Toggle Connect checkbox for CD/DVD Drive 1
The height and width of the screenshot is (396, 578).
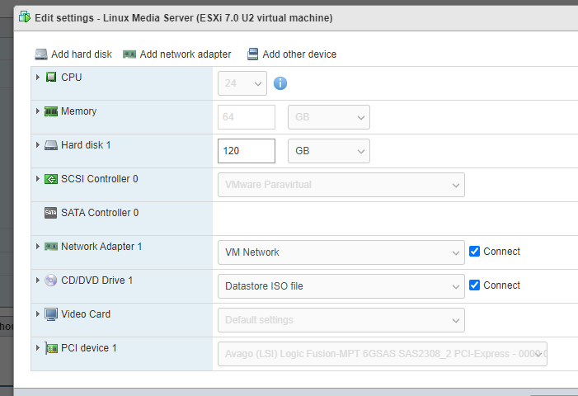pyautogui.click(x=474, y=285)
